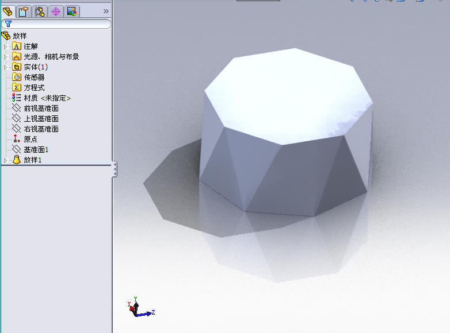Collapse the panel using the splitter handle
The height and width of the screenshot is (333, 450).
(x=115, y=169)
